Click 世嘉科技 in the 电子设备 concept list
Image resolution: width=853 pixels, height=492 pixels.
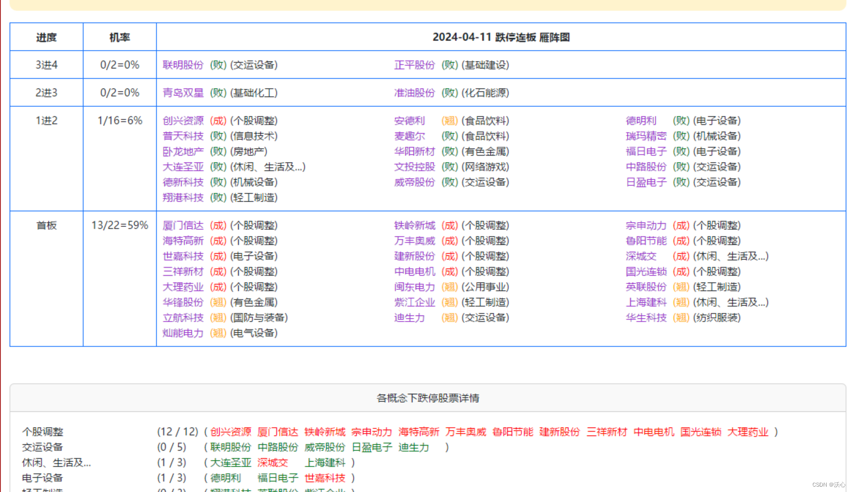coord(324,478)
